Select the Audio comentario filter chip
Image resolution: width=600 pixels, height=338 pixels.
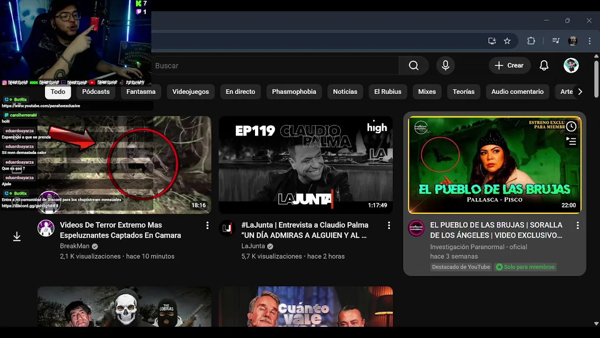click(x=517, y=92)
